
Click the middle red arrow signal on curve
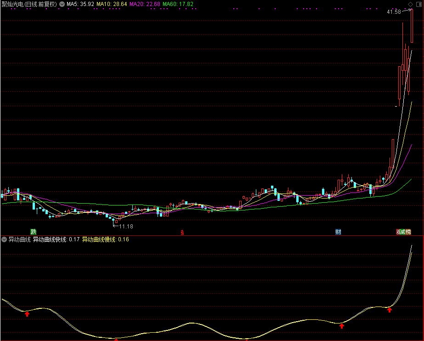[342, 326]
